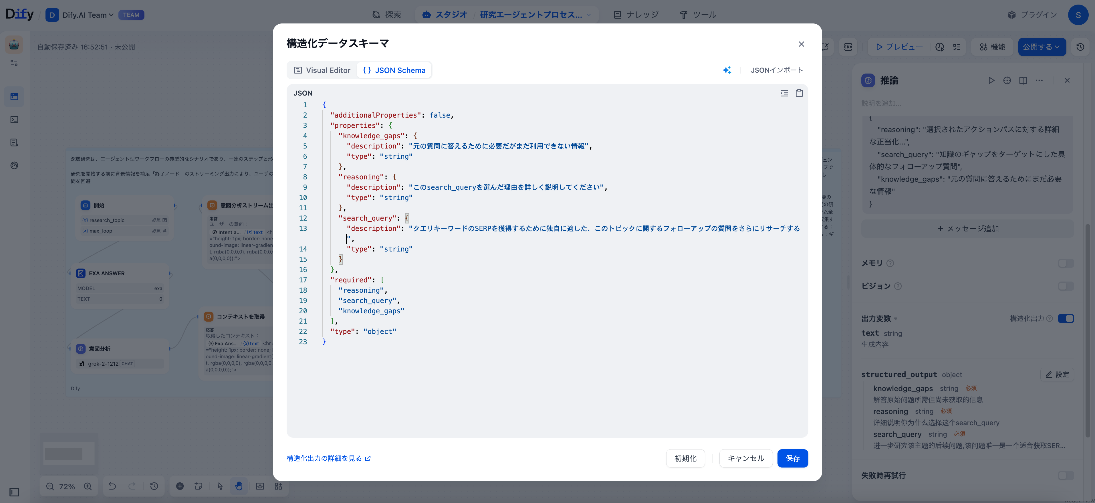Open the 公開する dropdown
The width and height of the screenshot is (1095, 503).
click(x=1042, y=47)
